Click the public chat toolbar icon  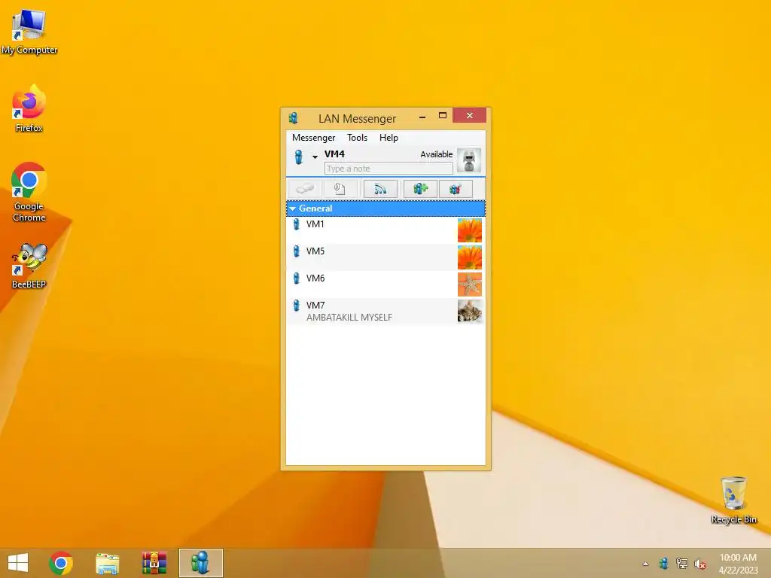tap(456, 189)
